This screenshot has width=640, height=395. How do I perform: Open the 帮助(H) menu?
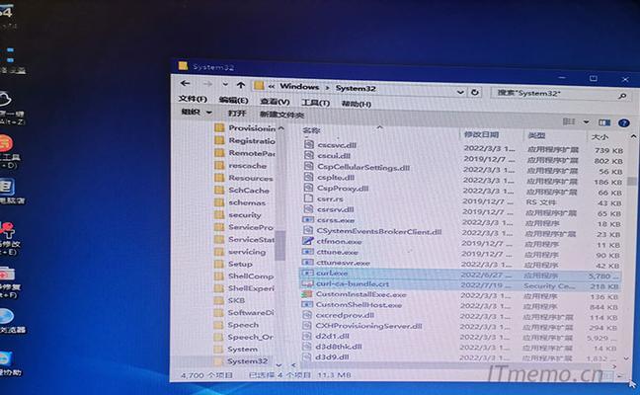356,104
